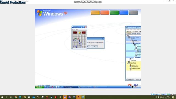Viewport: 176px width, 99px height.
Task: Click Minesweeper button on XP taskbar
Action: [x=71, y=87]
